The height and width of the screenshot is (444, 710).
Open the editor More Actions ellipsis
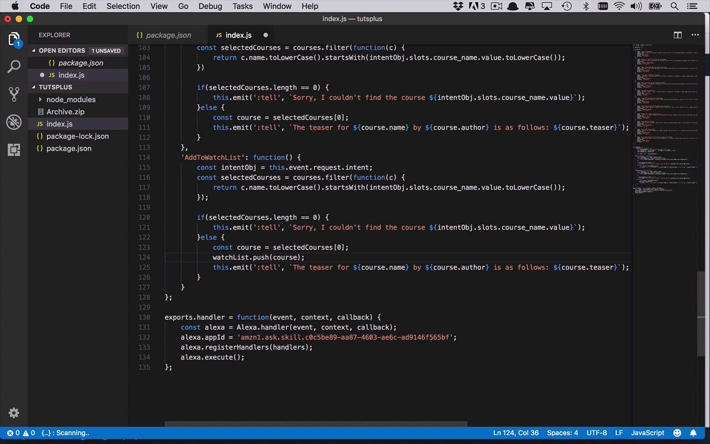click(695, 35)
